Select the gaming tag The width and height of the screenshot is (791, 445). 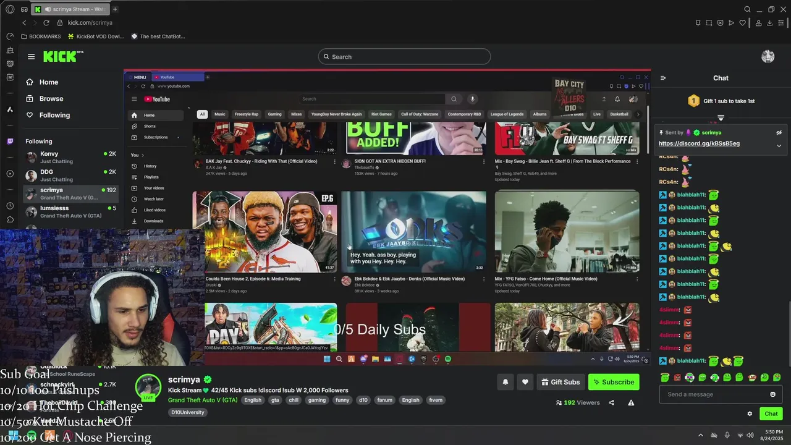tap(317, 400)
